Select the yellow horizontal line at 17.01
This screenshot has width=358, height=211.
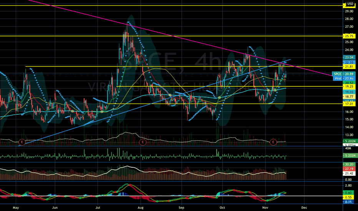pyautogui.click(x=225, y=104)
